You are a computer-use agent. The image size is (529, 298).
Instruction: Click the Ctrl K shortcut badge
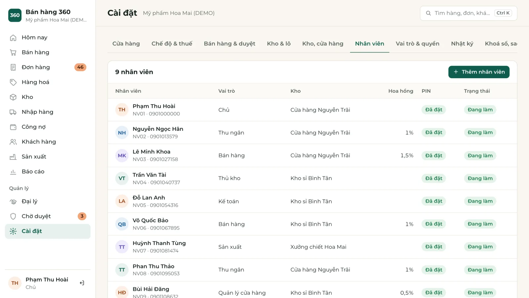point(503,13)
